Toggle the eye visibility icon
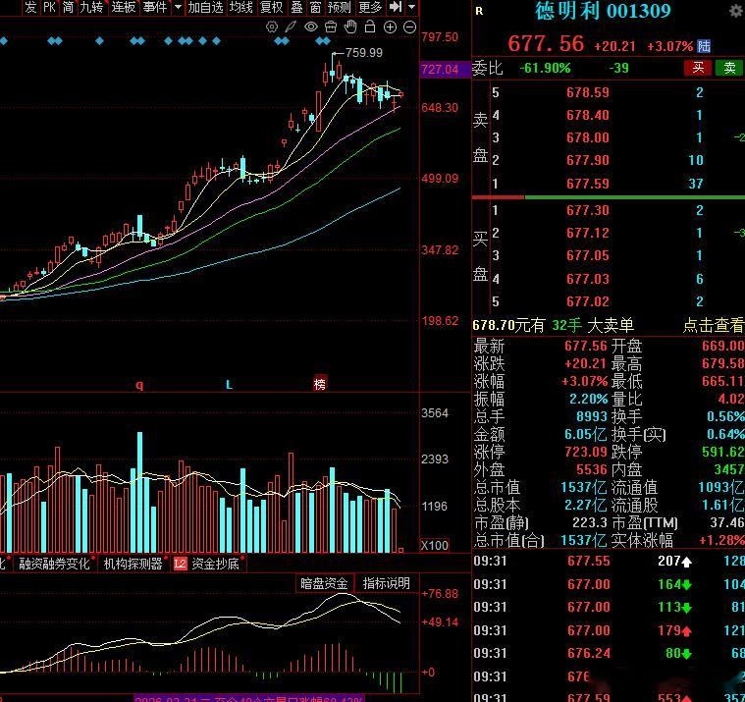The height and width of the screenshot is (702, 745). coord(311,27)
